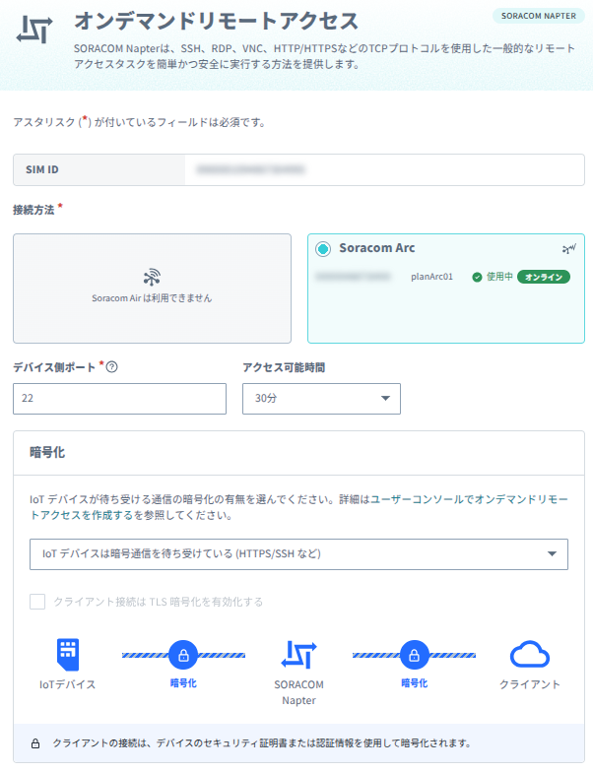593x772 pixels.
Task: Click the オンライン status badge
Action: pos(544,278)
